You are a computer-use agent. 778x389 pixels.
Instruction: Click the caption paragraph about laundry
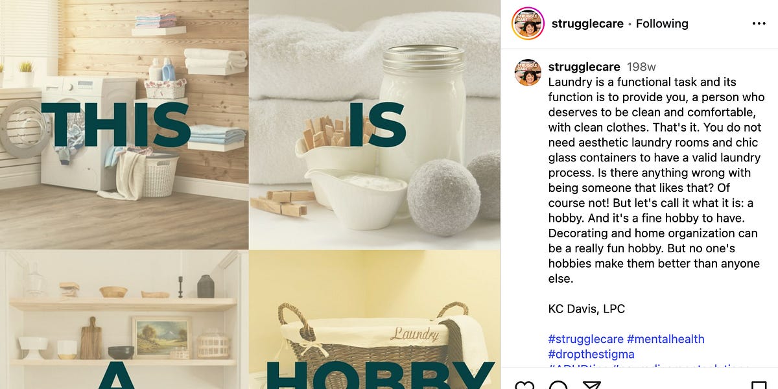pos(655,181)
